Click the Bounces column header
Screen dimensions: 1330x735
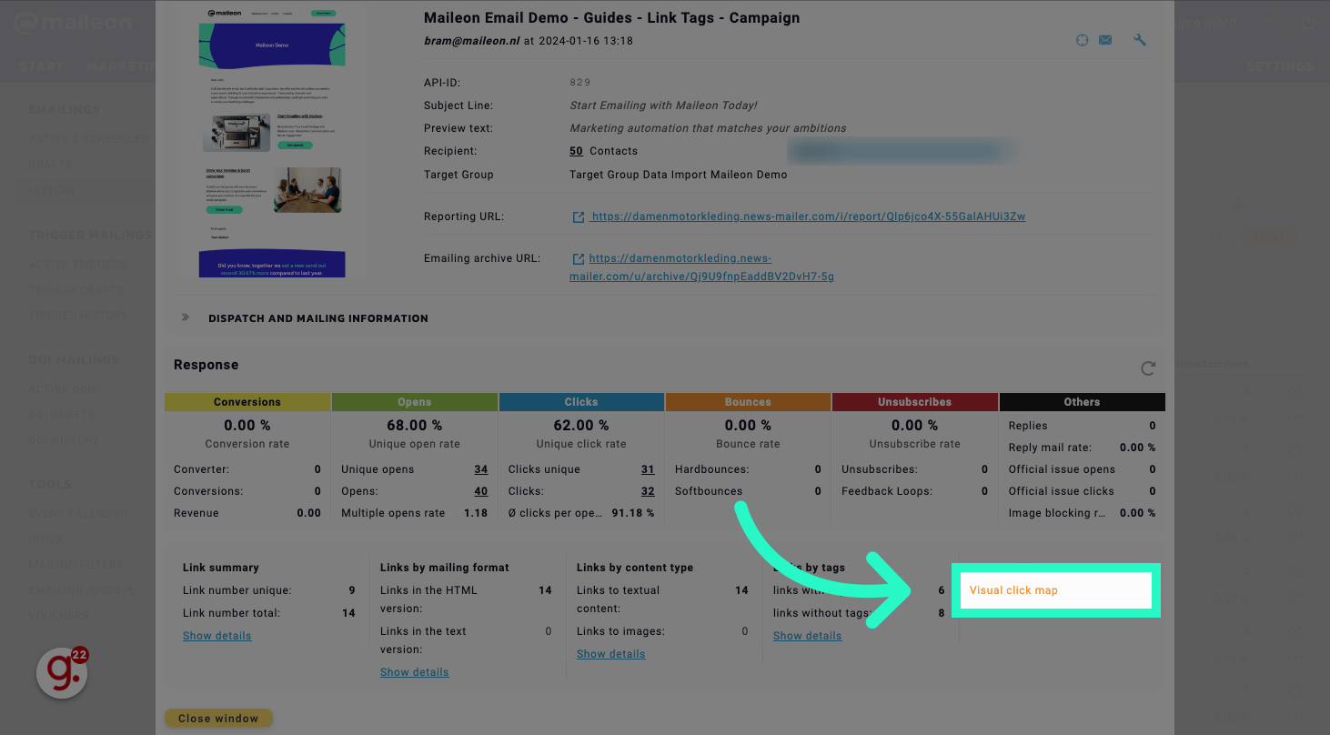(x=748, y=402)
